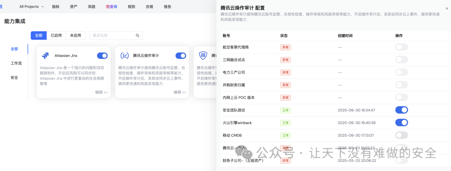This screenshot has width=451, height=171.
Task: Click the timestamp 2025-05-23 20:06:22
Action: pos(356,161)
